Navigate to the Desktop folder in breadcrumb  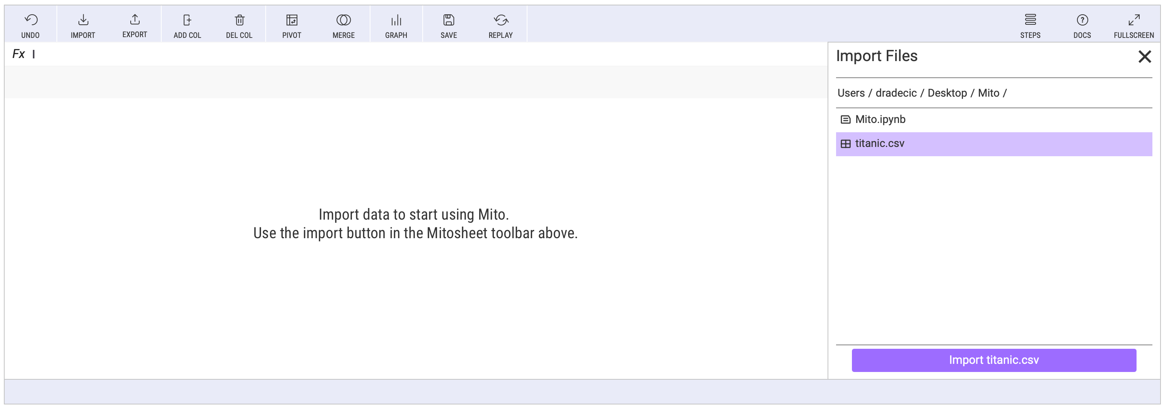click(947, 93)
